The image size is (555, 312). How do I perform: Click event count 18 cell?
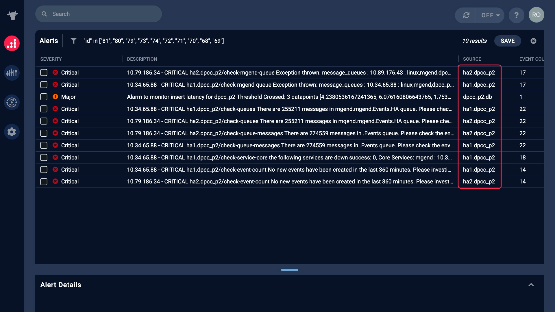click(x=522, y=157)
